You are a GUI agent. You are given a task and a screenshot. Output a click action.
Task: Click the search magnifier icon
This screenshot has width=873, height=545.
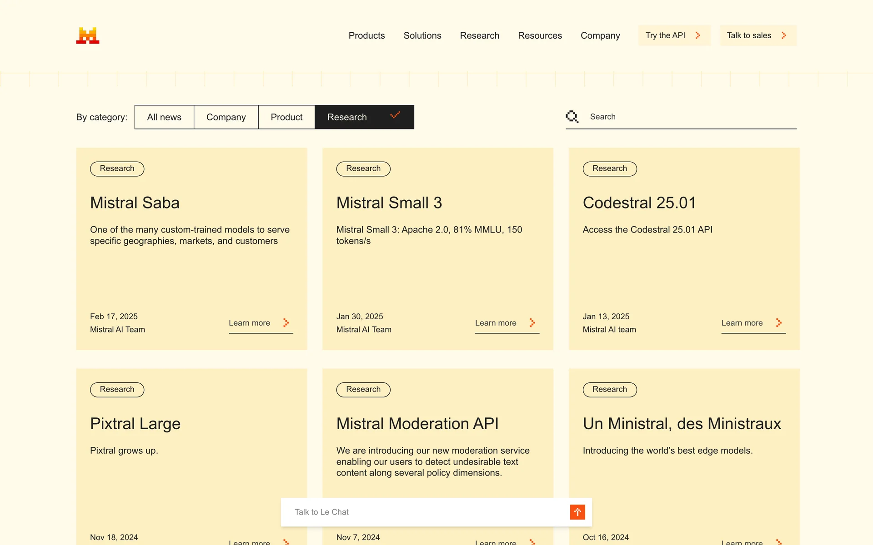572,117
